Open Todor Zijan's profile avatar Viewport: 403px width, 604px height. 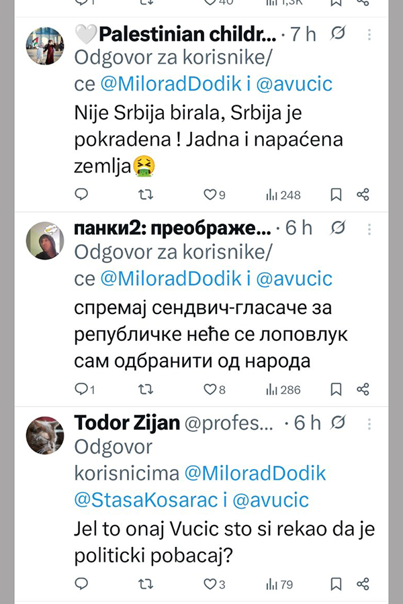[x=45, y=436]
